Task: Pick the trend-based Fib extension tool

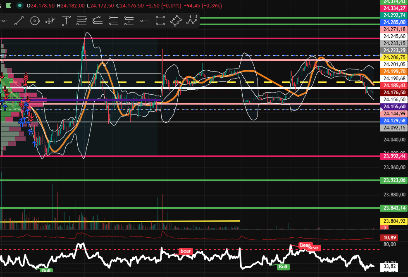Action: 98,20
